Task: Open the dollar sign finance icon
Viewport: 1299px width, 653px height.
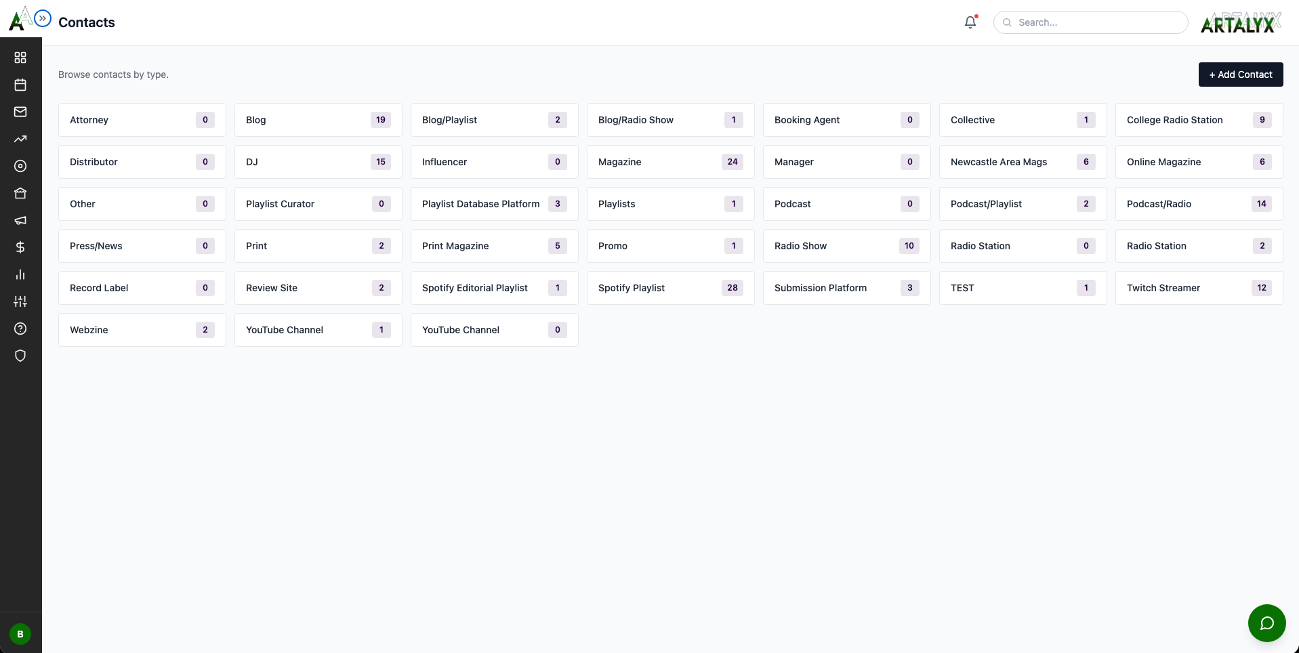Action: [x=20, y=247]
